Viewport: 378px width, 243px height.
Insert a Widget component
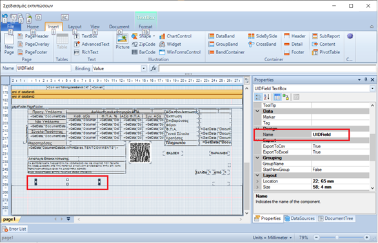(x=170, y=44)
